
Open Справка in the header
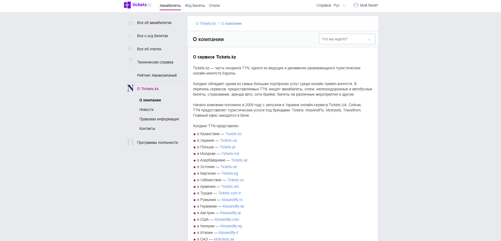click(323, 5)
